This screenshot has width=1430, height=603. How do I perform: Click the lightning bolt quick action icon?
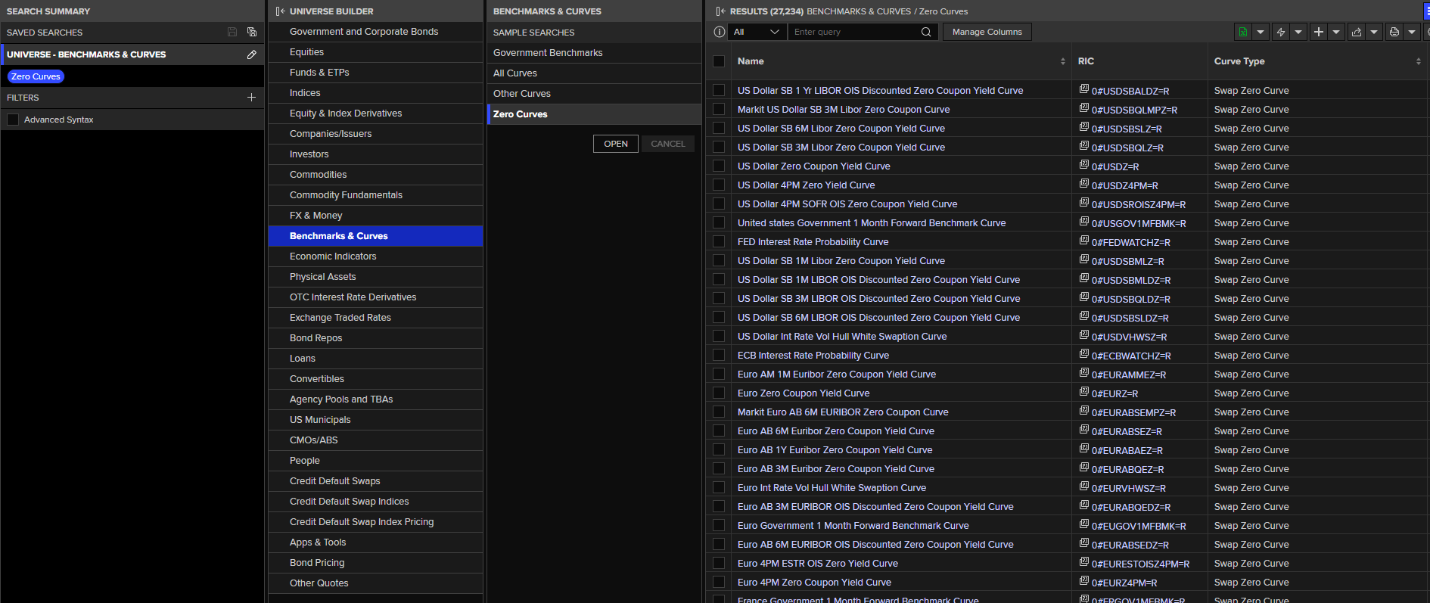1280,32
